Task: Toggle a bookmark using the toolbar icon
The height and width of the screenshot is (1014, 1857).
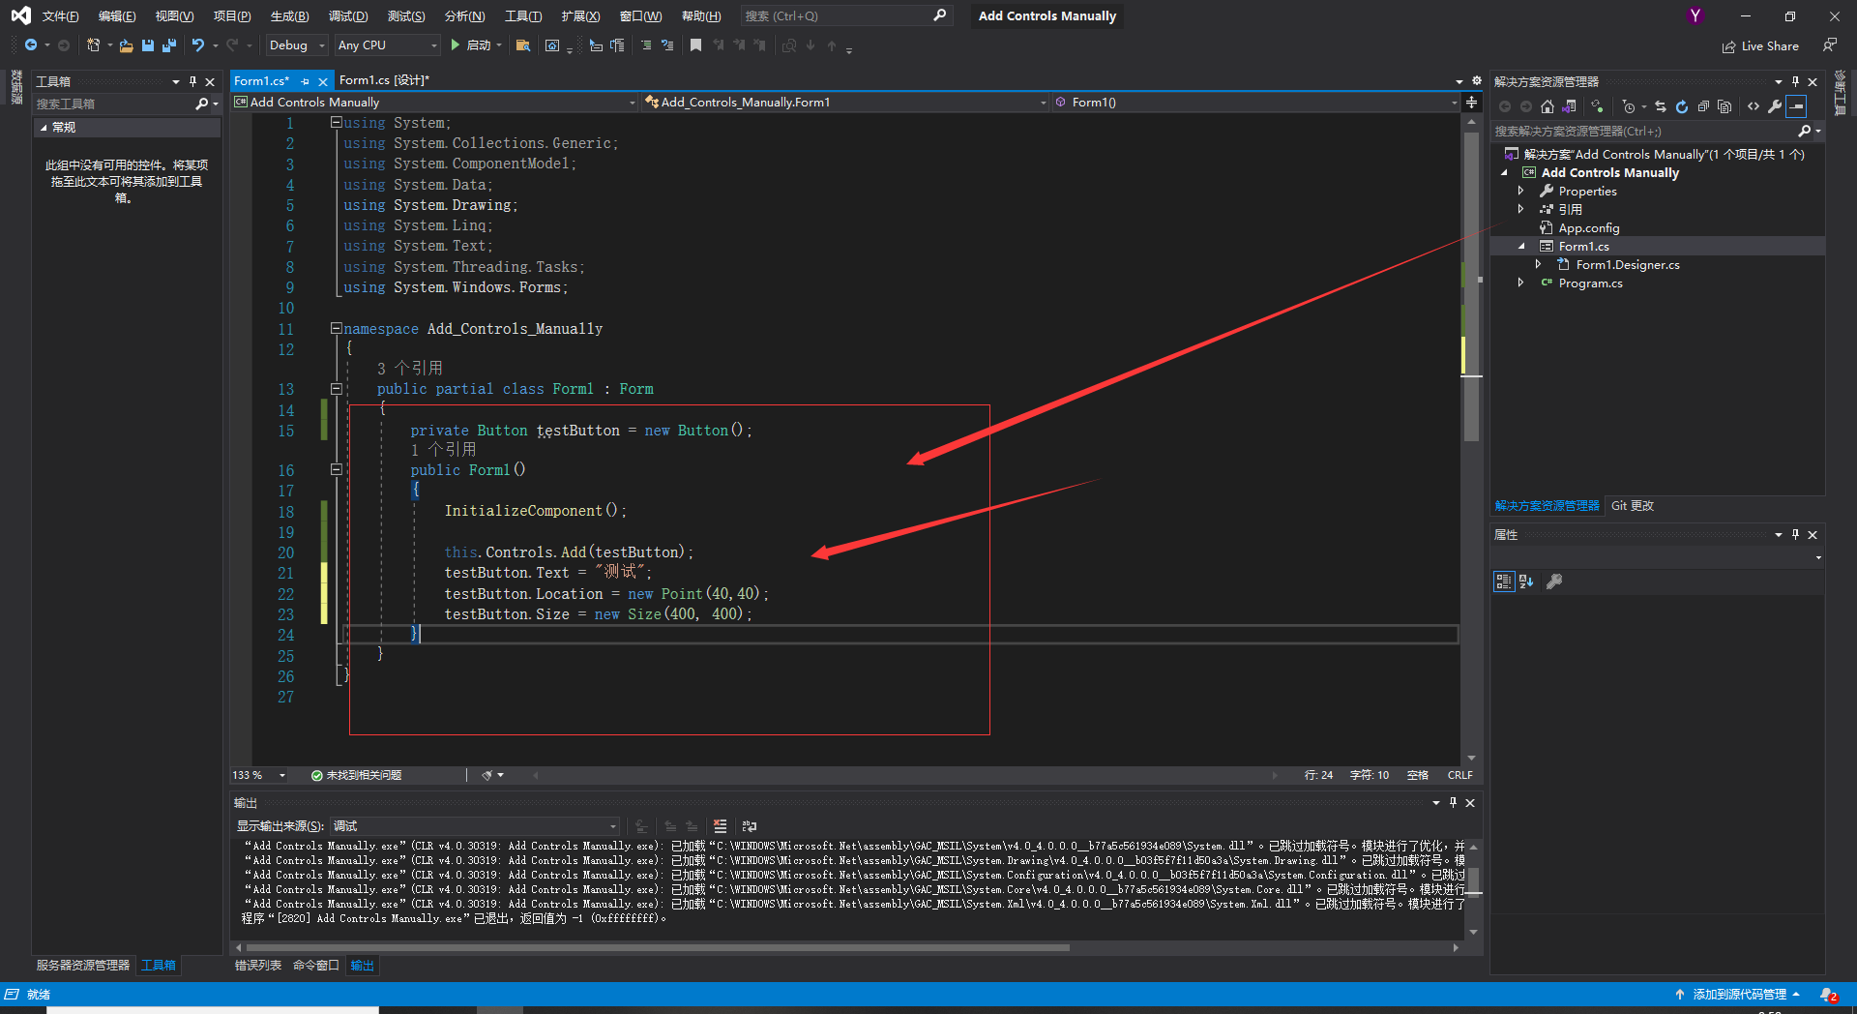Action: tap(695, 45)
